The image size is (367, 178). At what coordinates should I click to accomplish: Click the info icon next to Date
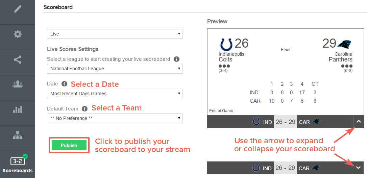point(64,84)
